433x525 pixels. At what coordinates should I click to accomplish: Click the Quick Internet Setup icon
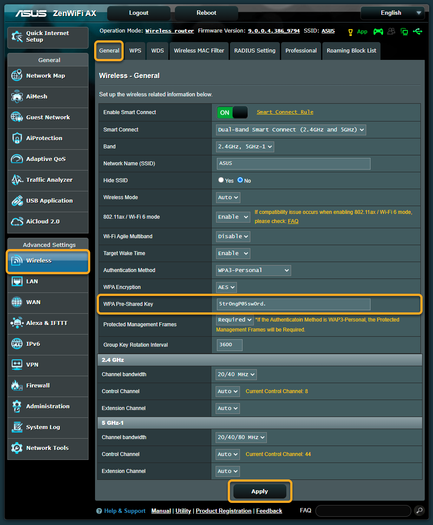[17, 36]
